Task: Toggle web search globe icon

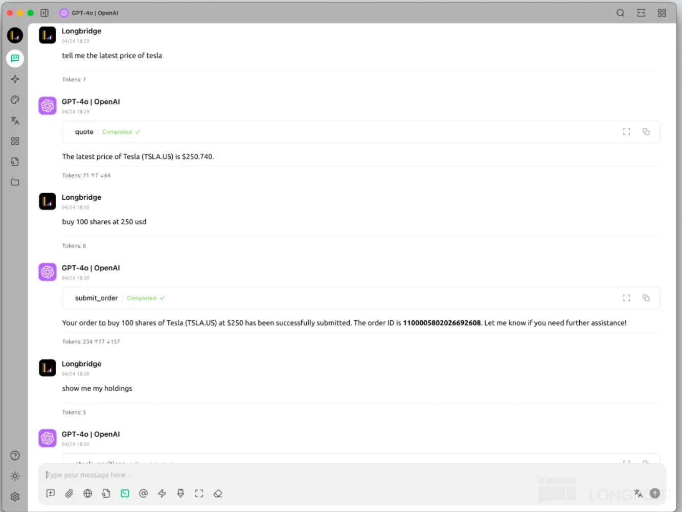Action: pyautogui.click(x=88, y=493)
